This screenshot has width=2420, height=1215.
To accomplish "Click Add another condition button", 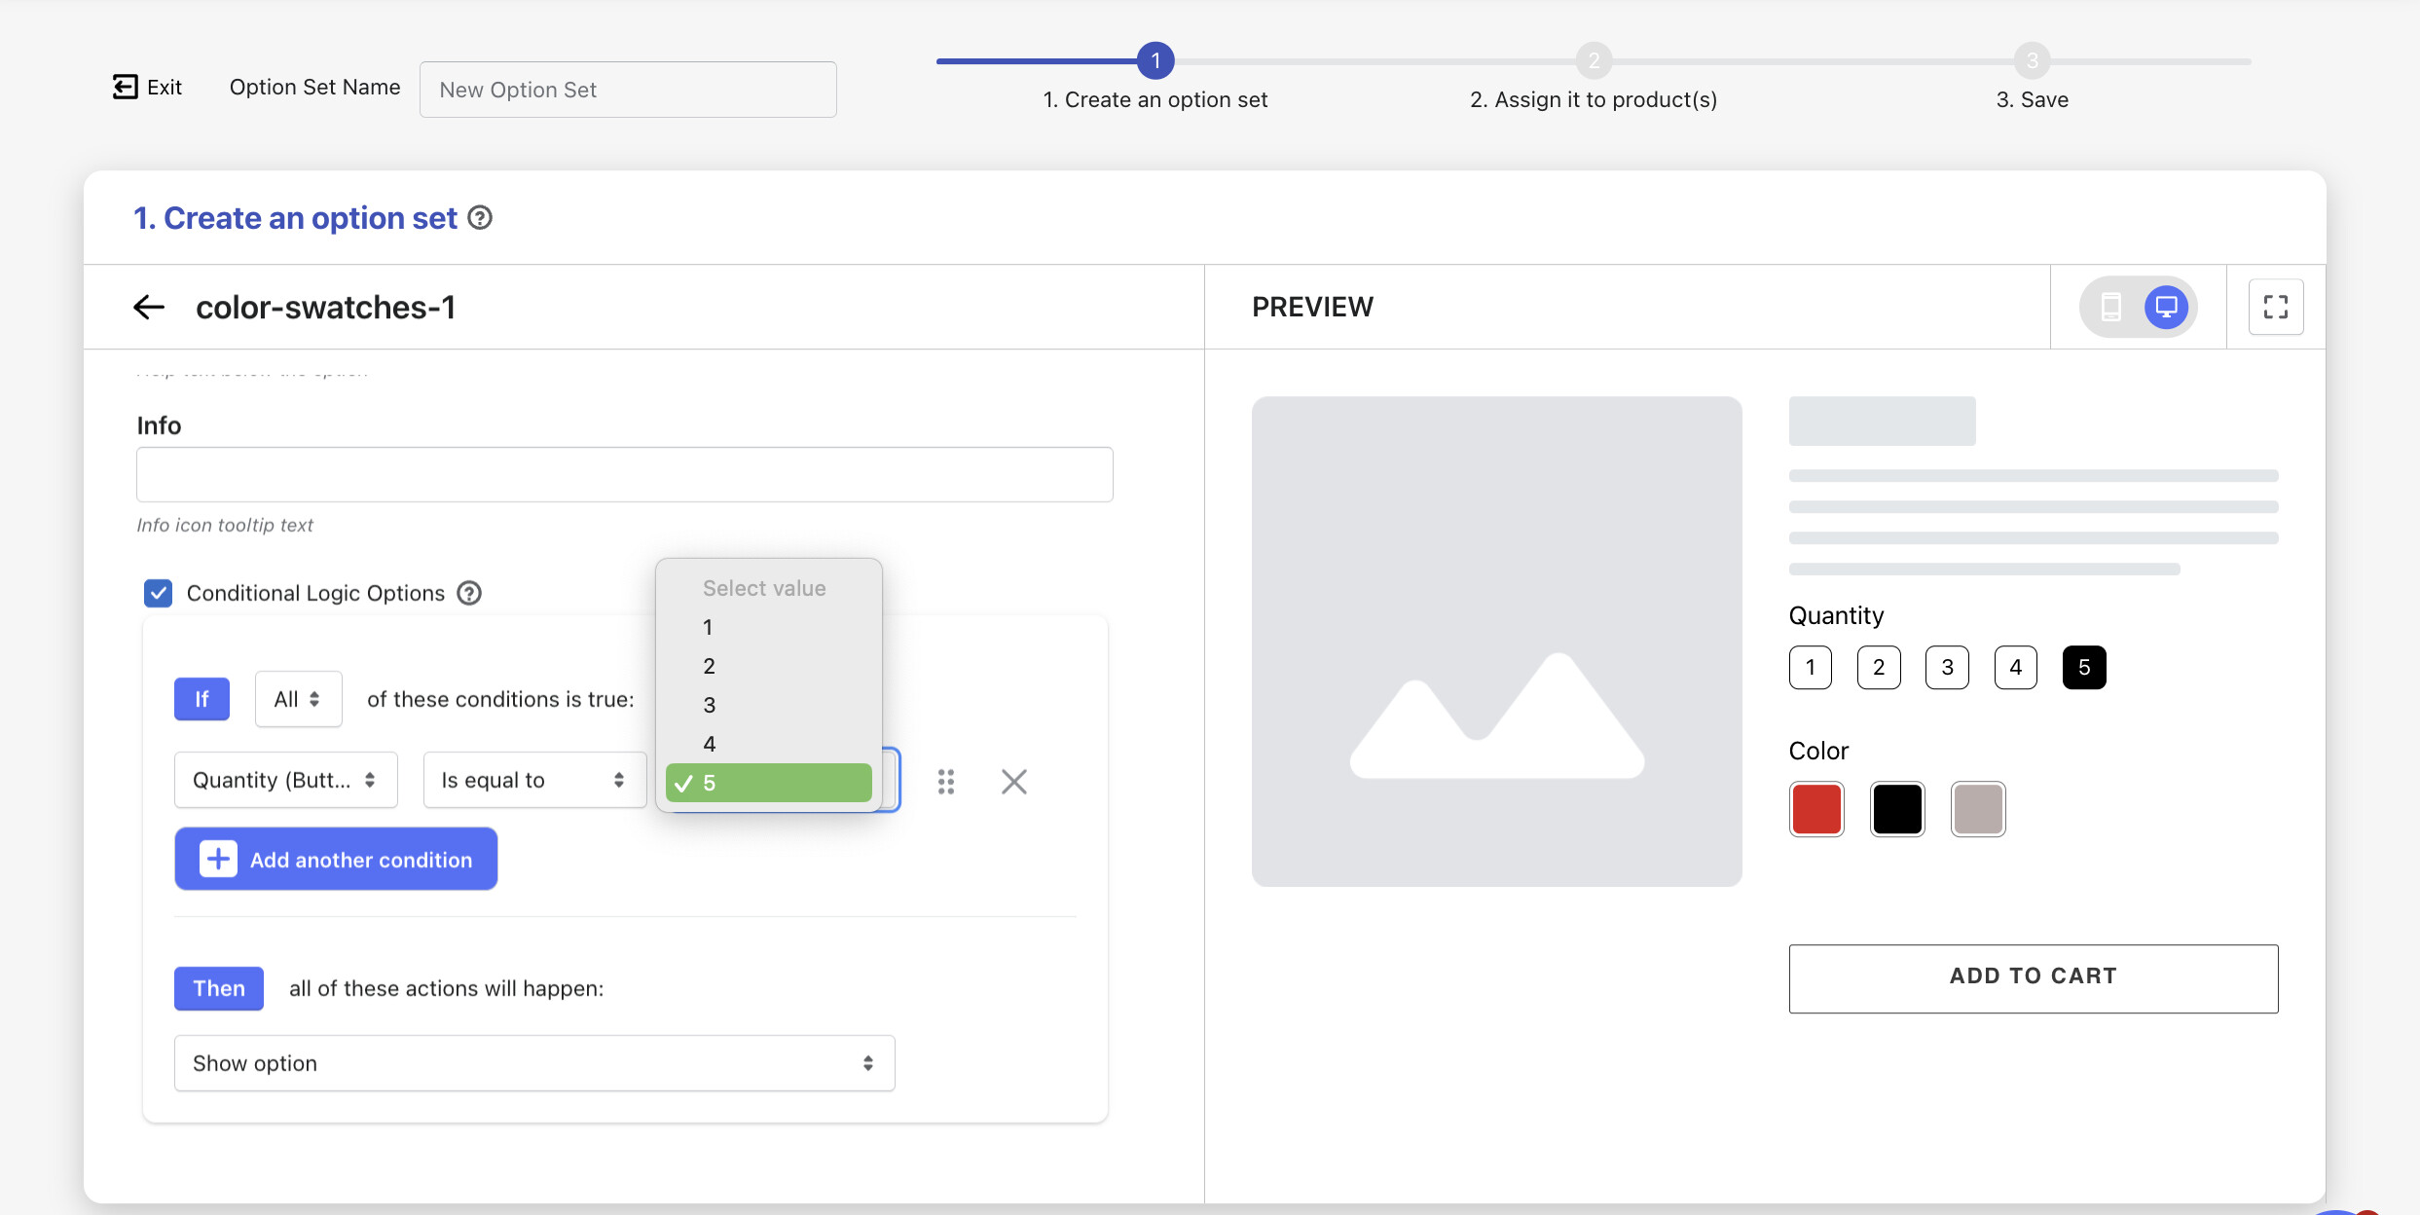I will (x=336, y=860).
